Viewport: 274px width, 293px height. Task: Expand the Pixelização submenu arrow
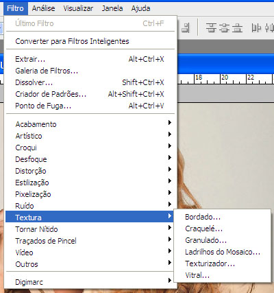pyautogui.click(x=170, y=193)
